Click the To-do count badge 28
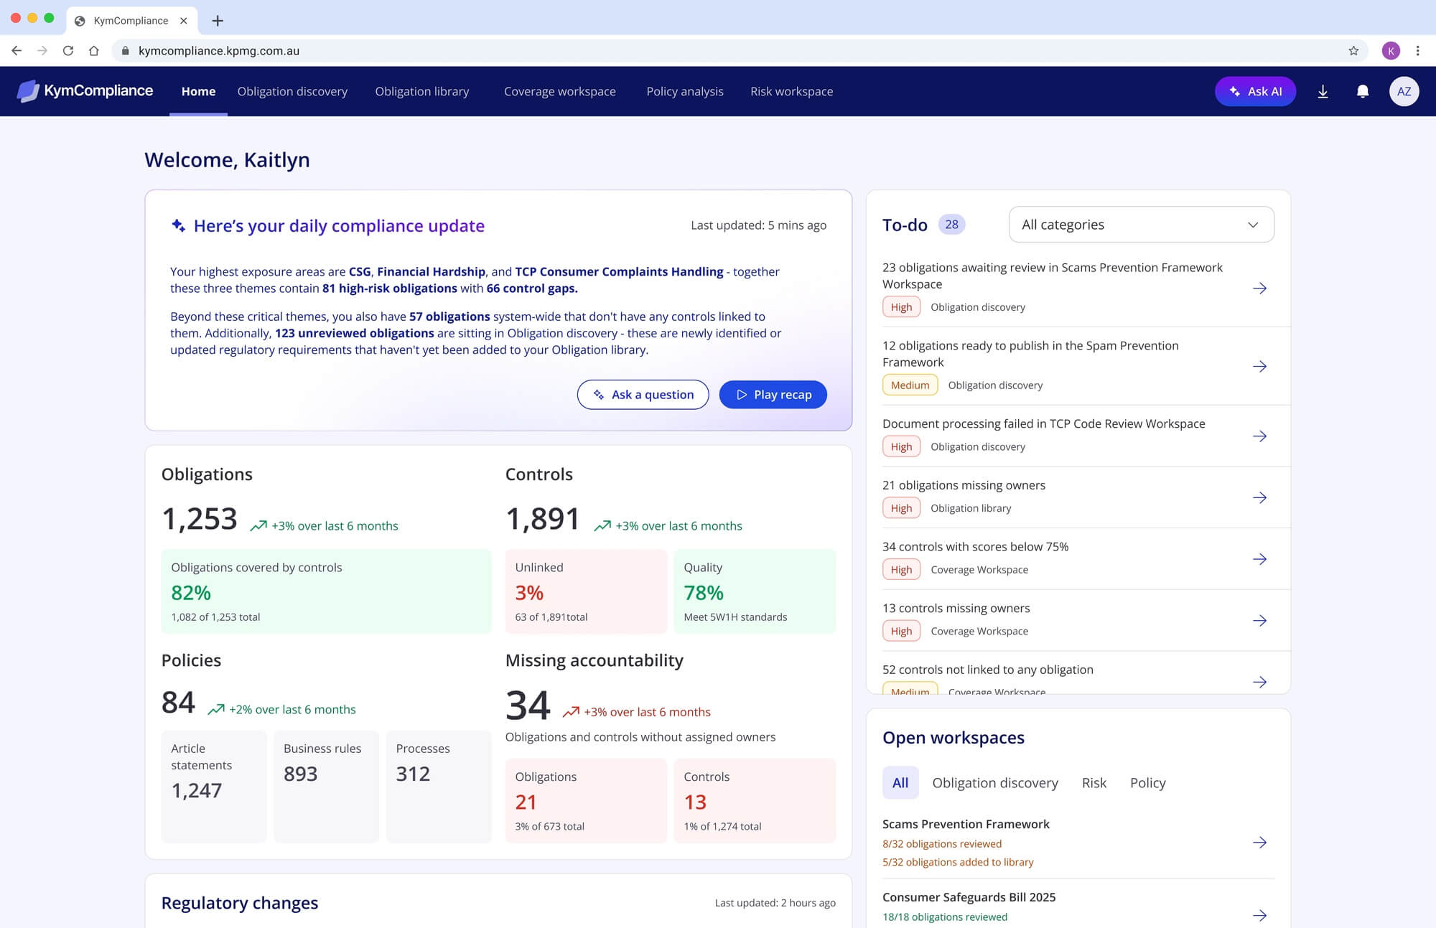The height and width of the screenshot is (928, 1436). tap(951, 225)
